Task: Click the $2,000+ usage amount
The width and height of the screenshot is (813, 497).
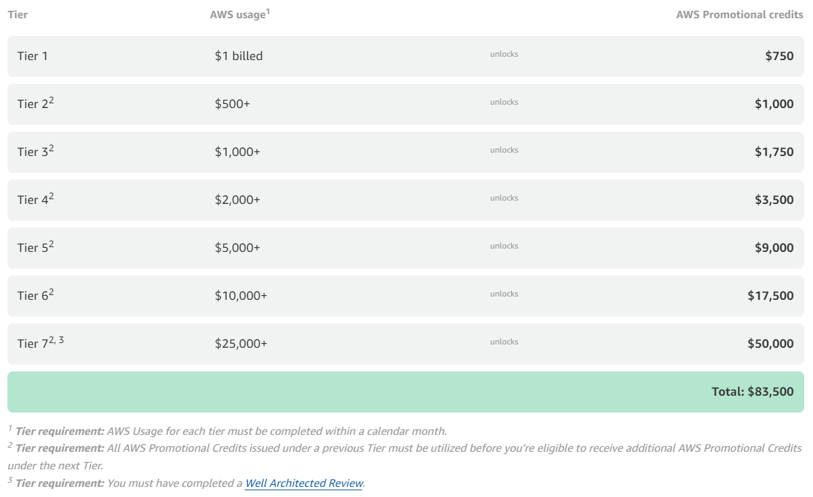Action: [237, 200]
